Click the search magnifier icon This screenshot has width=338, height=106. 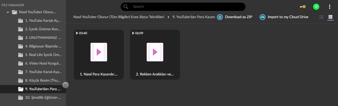126,7
